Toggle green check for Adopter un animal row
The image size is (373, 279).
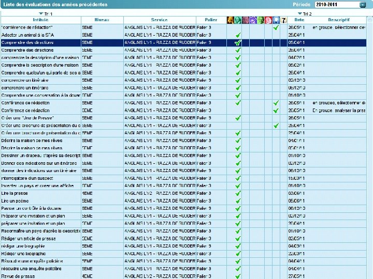[238, 35]
